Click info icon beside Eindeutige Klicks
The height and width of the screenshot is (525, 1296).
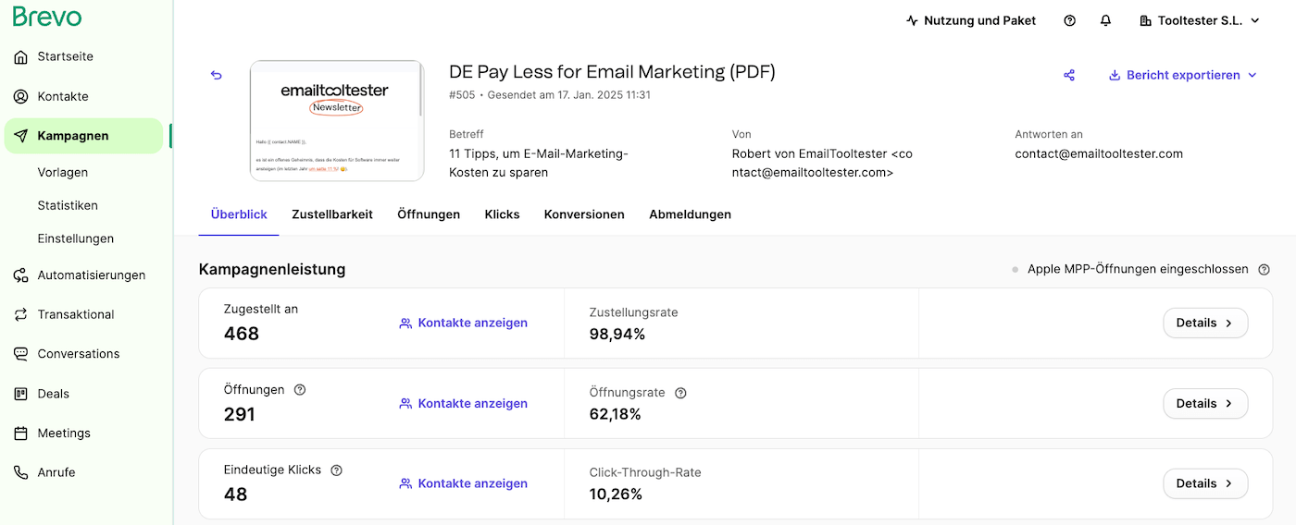(337, 470)
